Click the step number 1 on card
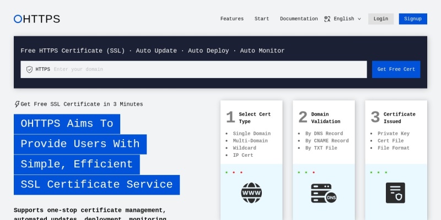The image size is (441, 220). click(x=230, y=117)
